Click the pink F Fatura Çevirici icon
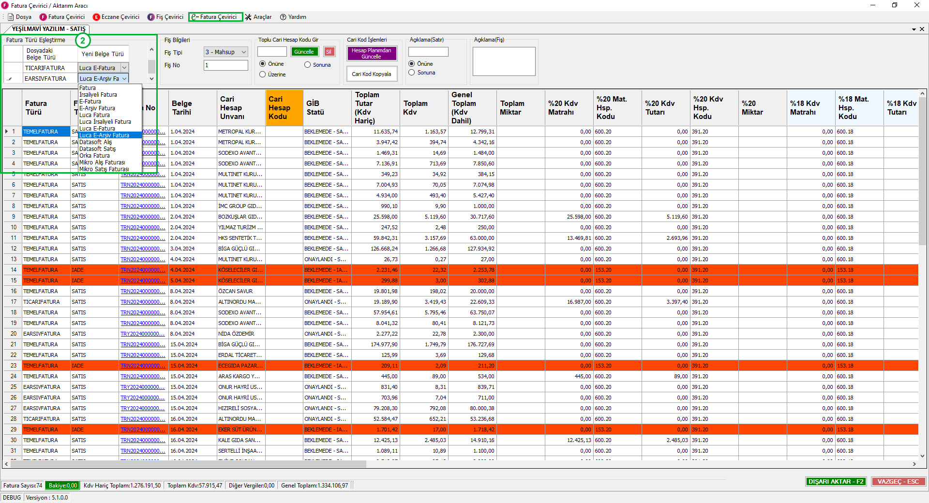The width and height of the screenshot is (929, 503). 44,17
